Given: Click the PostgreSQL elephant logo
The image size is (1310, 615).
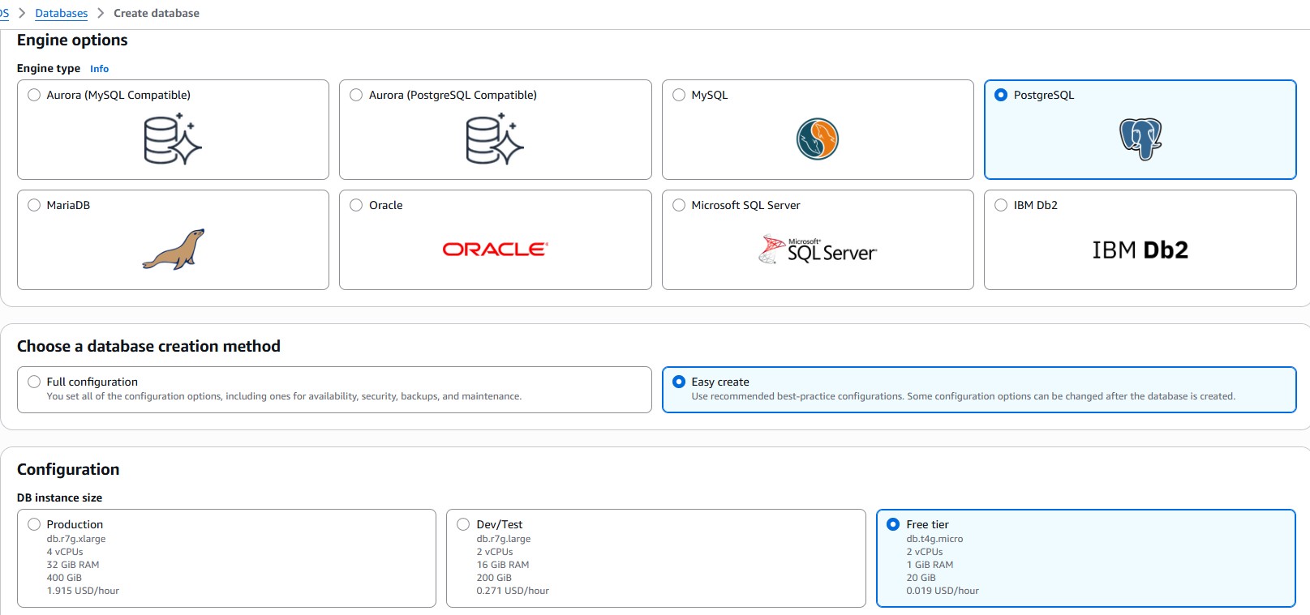Looking at the screenshot, I should [x=1140, y=139].
